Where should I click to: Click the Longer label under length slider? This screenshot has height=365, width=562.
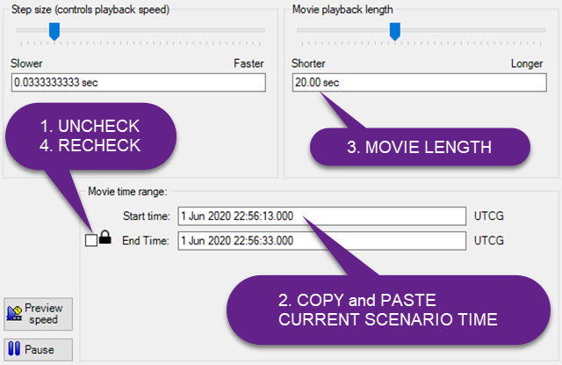point(527,63)
